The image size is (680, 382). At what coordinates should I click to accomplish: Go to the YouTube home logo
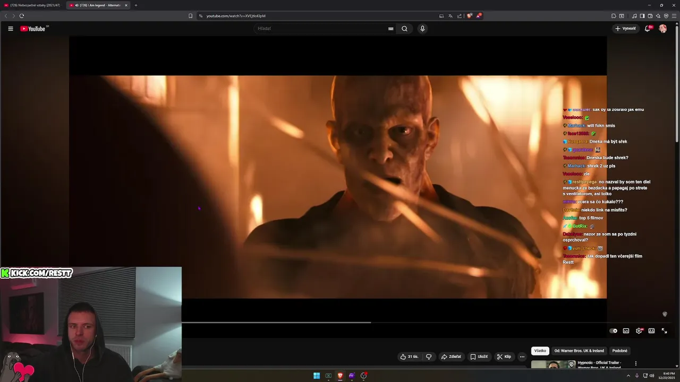(33, 29)
